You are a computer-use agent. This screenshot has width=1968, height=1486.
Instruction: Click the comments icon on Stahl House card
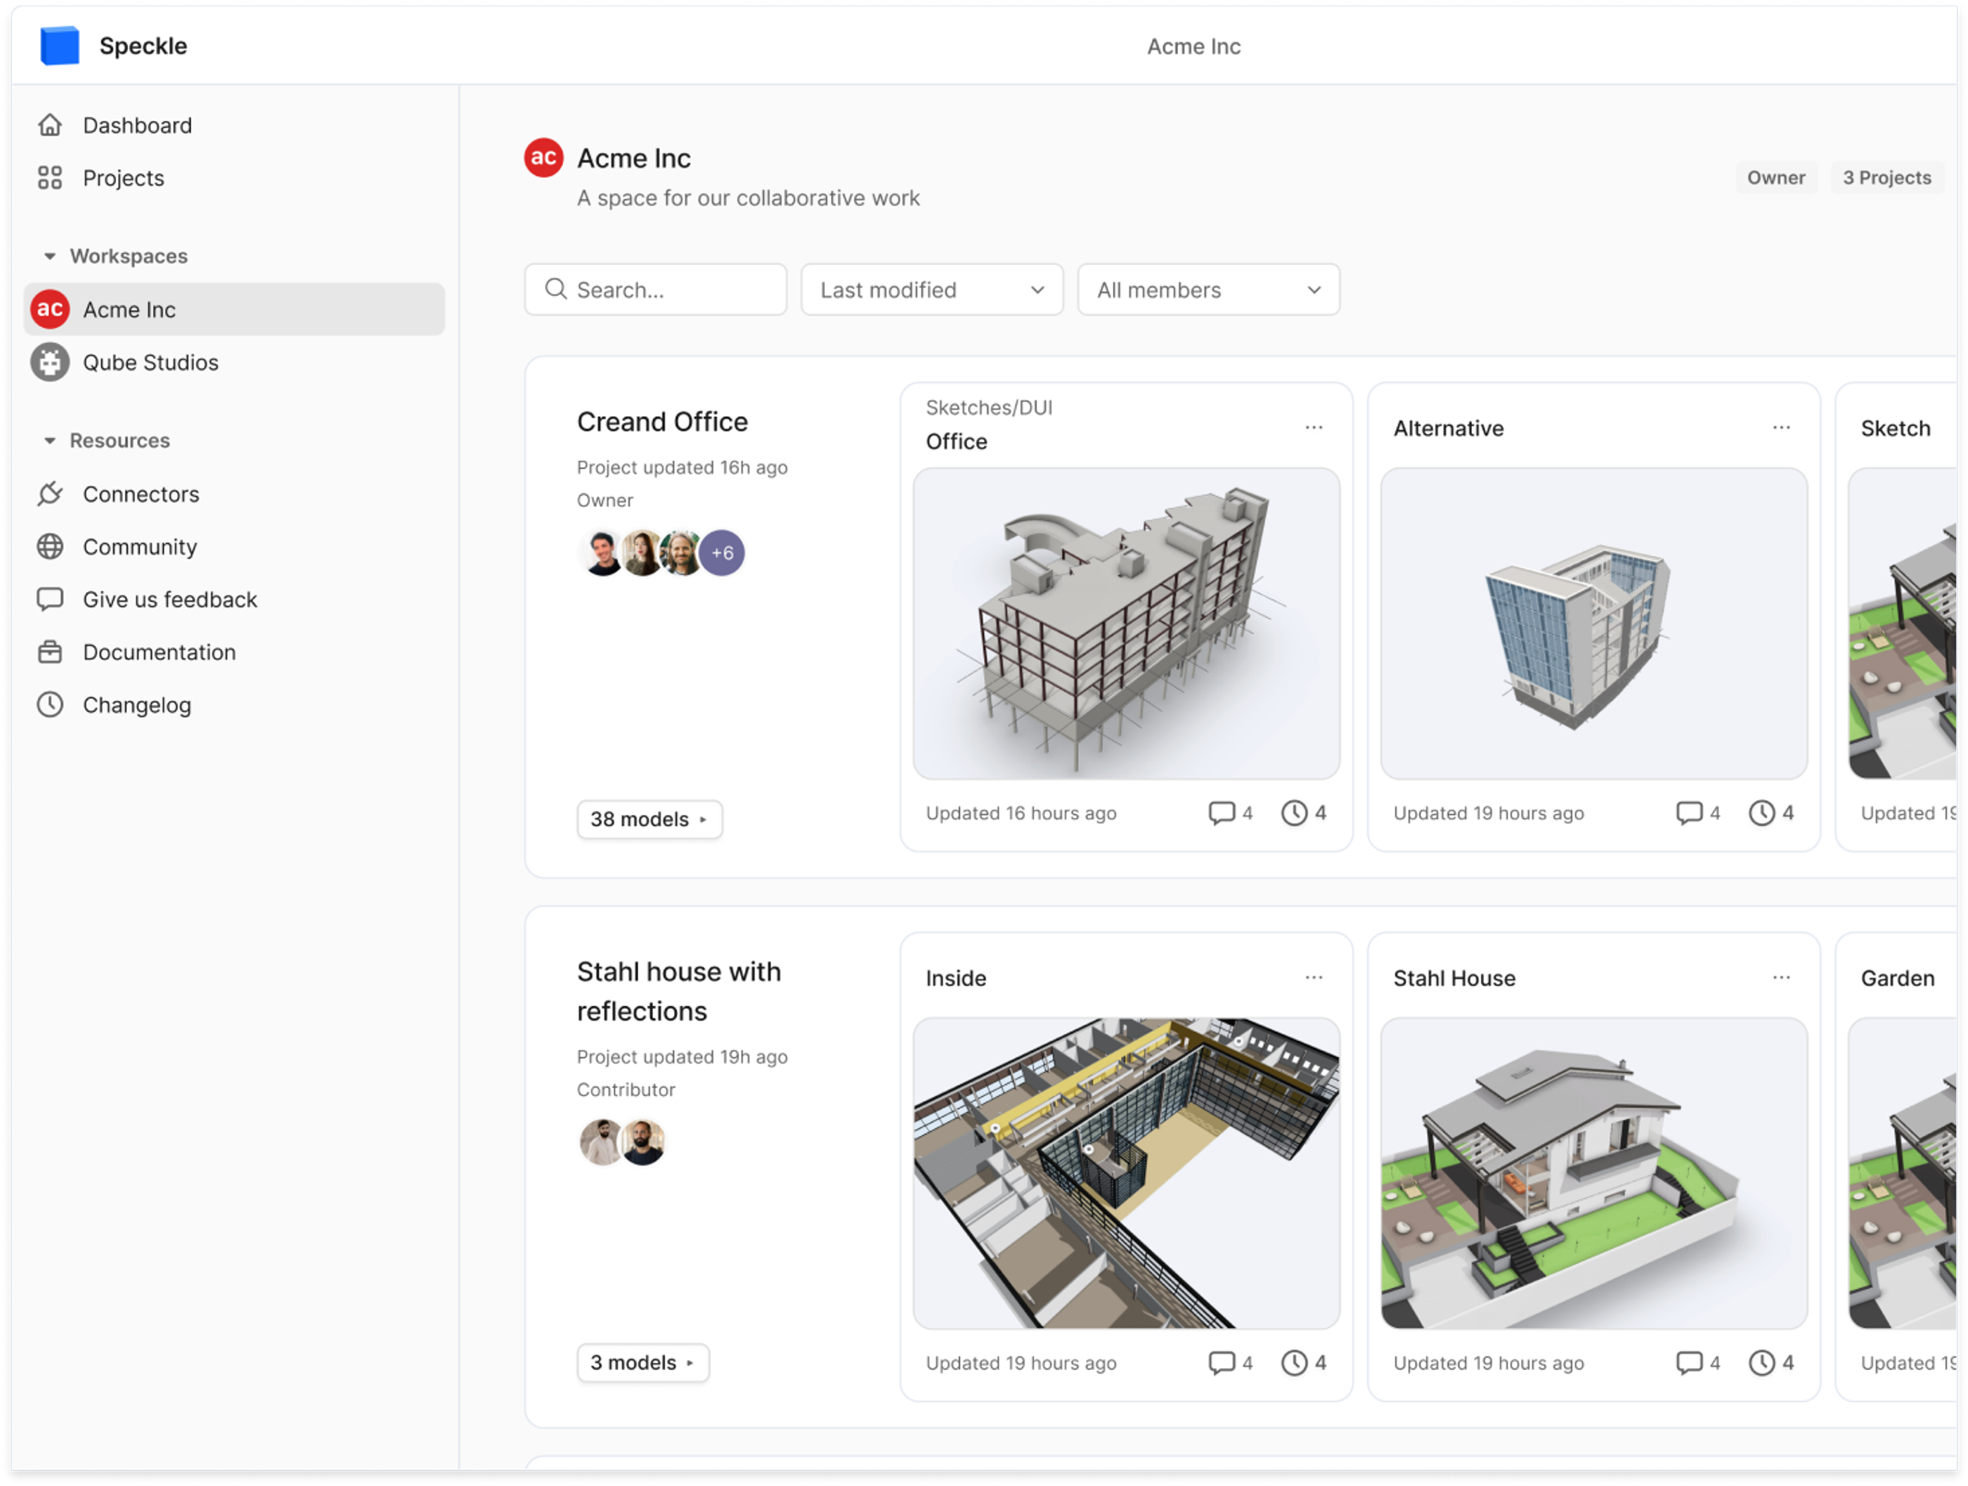1690,1363
